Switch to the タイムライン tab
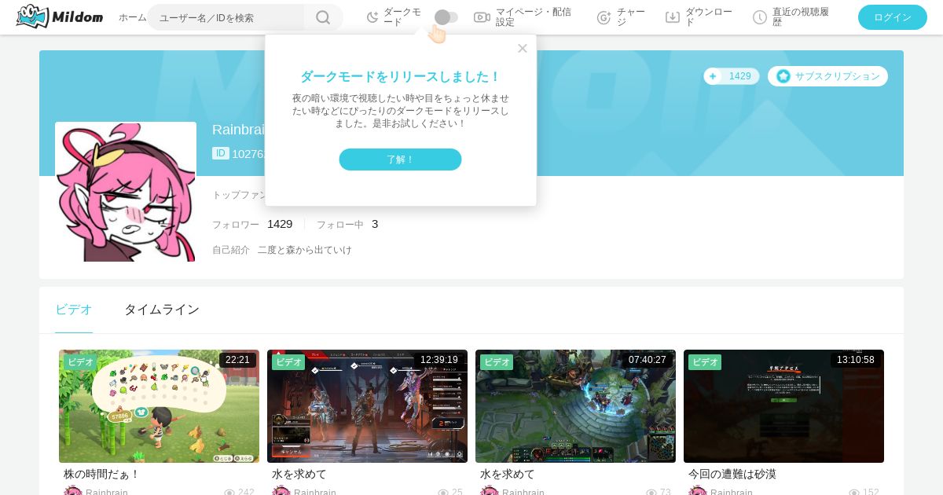This screenshot has height=495, width=943. (162, 310)
